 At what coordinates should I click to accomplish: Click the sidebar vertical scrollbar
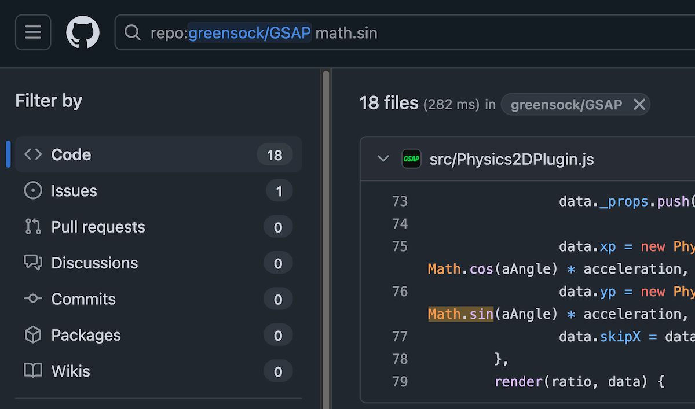coord(326,231)
